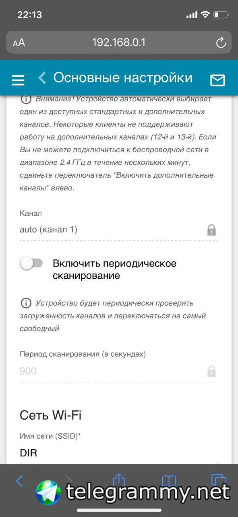Tap the 'Основные настройки' header title
The height and width of the screenshot is (517, 238).
tap(123, 78)
